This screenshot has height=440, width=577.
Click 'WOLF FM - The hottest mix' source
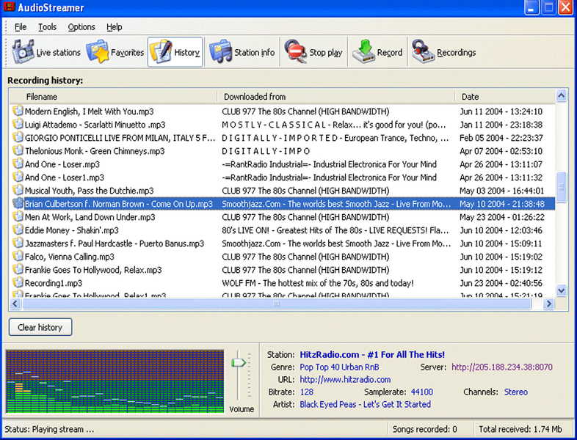[318, 283]
